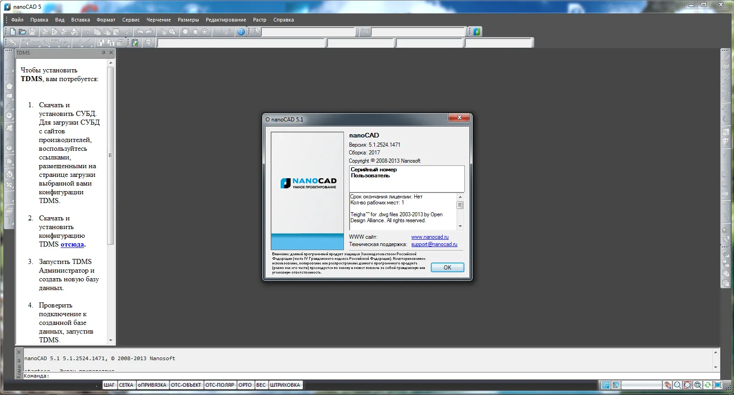Screen dimensions: 734x395
Task: Close the TDMS side panel
Action: coord(111,53)
